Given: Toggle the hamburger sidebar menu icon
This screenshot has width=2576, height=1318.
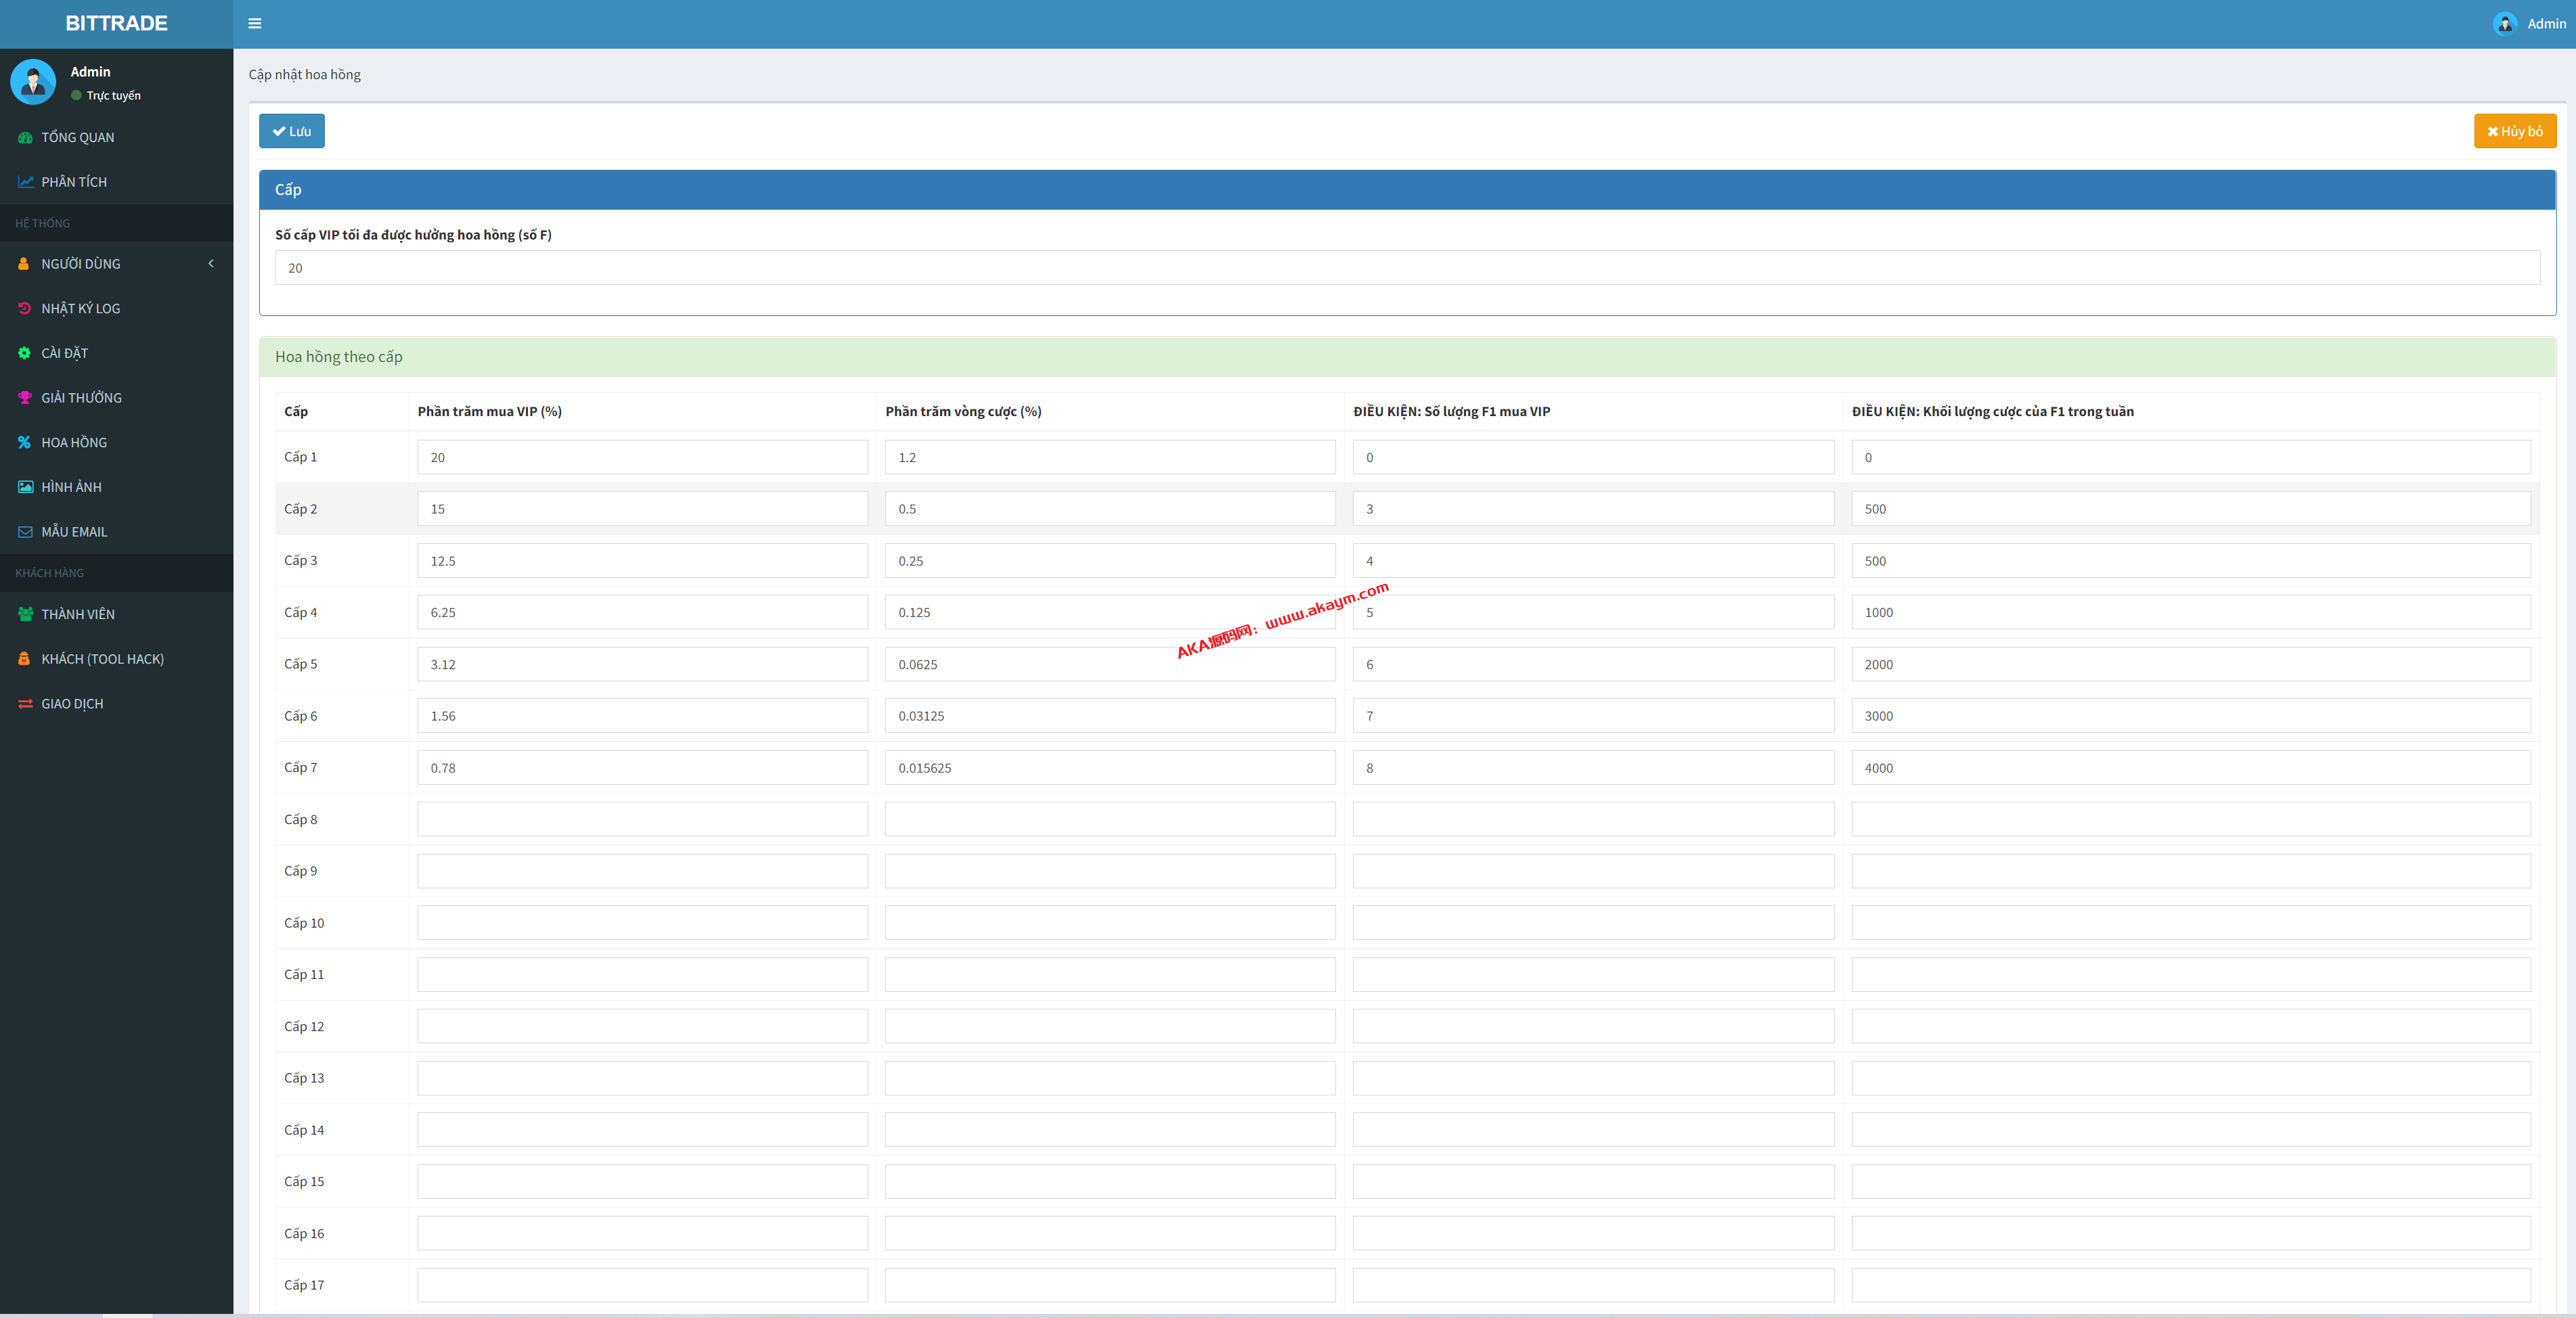Looking at the screenshot, I should [x=255, y=23].
